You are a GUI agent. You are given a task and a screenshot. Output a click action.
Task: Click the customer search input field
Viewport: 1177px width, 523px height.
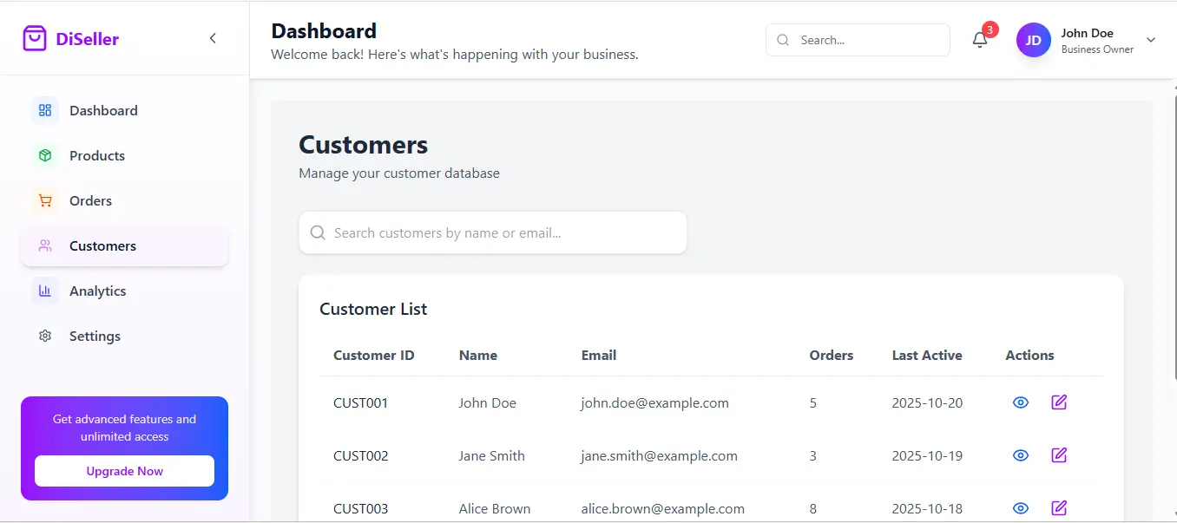pyautogui.click(x=493, y=232)
